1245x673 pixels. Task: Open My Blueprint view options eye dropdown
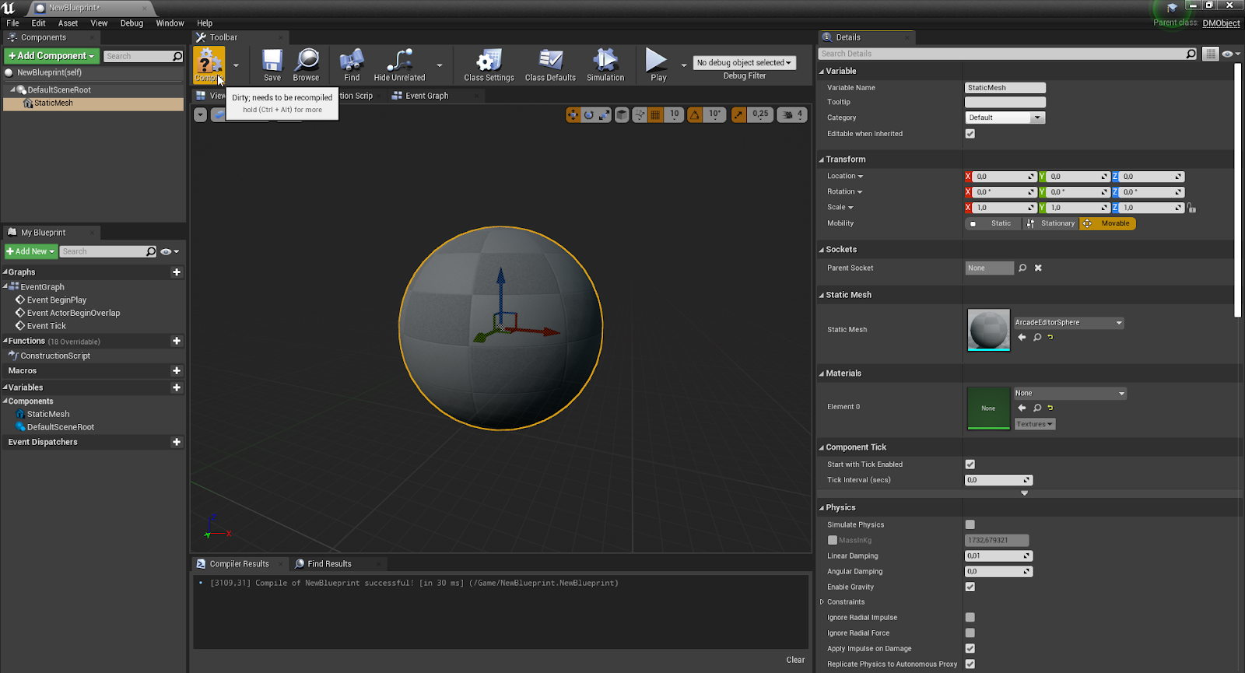pyautogui.click(x=170, y=251)
